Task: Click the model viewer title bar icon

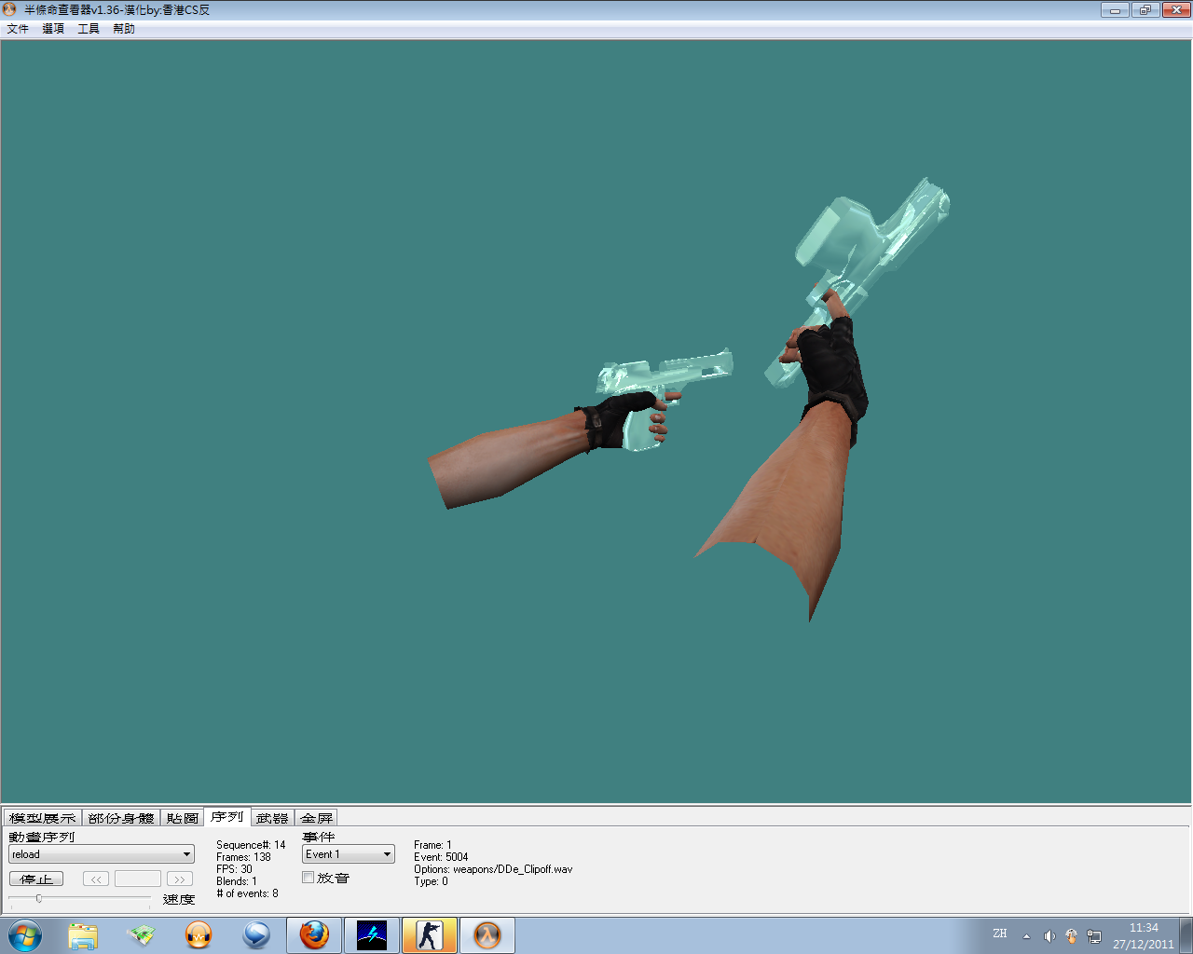Action: pyautogui.click(x=10, y=9)
